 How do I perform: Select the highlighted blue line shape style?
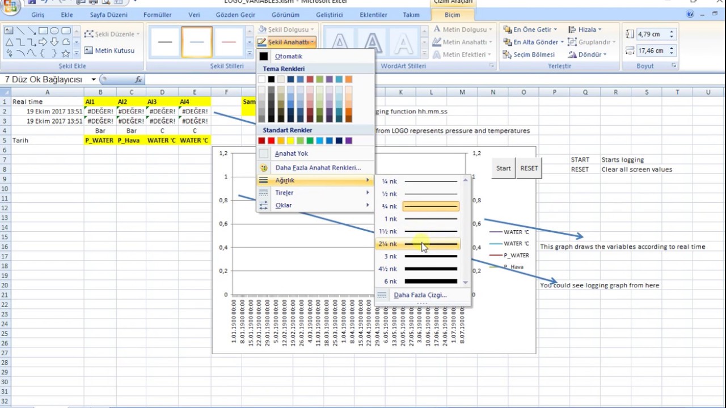point(197,42)
